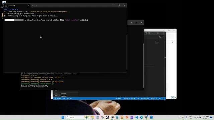Expand the TIMELINE section in VS Code

pos(63,96)
